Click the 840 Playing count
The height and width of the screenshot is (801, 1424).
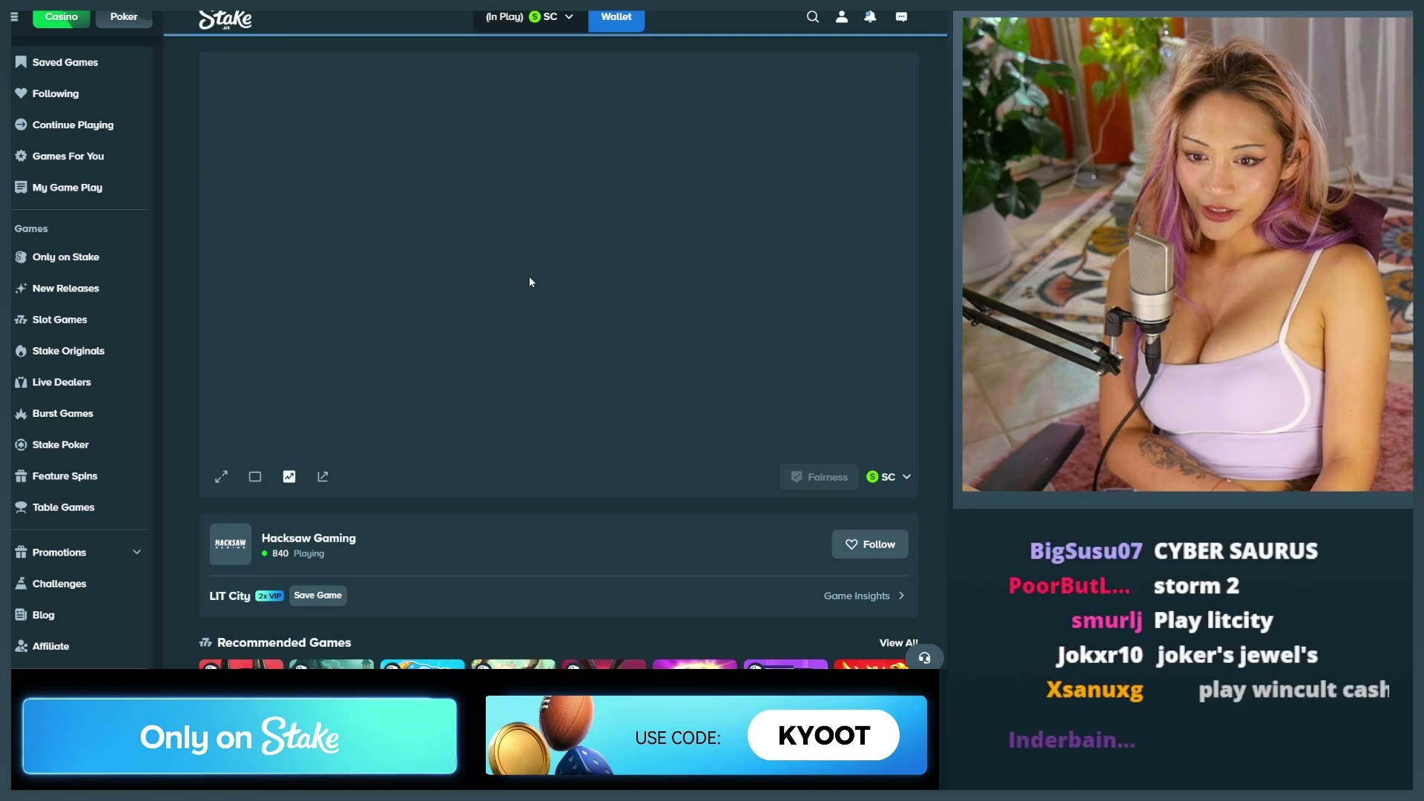tap(293, 554)
